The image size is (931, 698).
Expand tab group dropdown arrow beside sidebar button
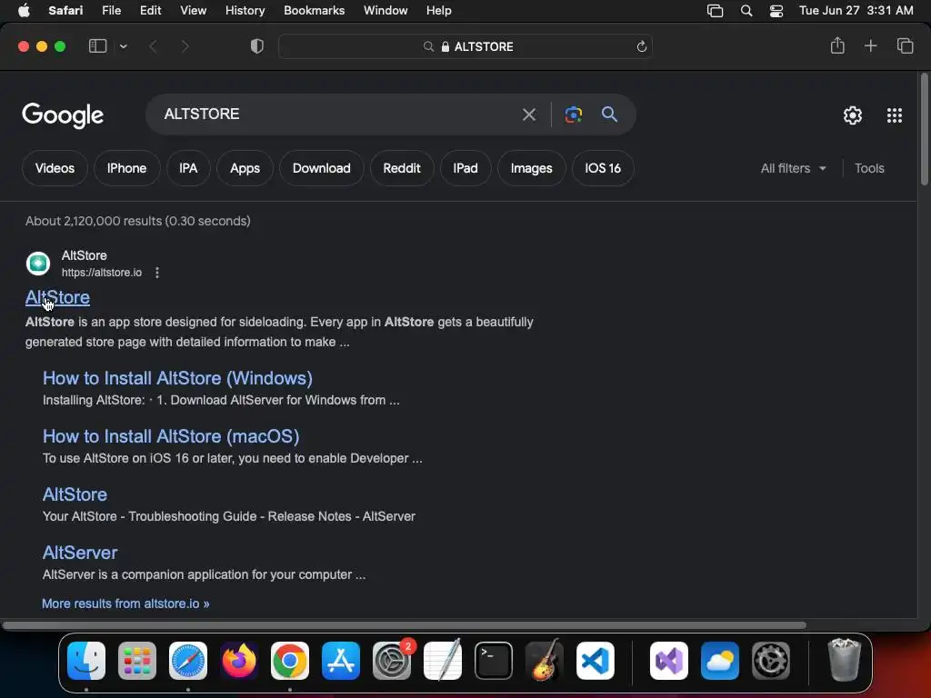point(124,46)
